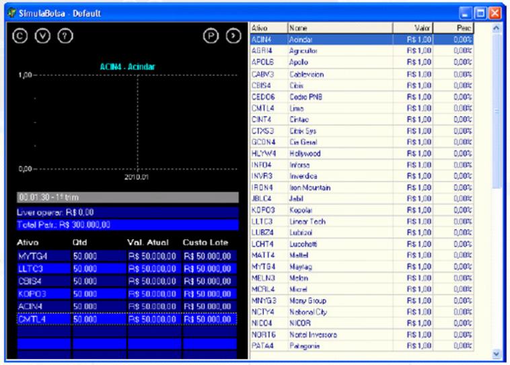This screenshot has height=365, width=510.
Task: Select CMTL4 row in portfolio table
Action: pyautogui.click(x=127, y=319)
